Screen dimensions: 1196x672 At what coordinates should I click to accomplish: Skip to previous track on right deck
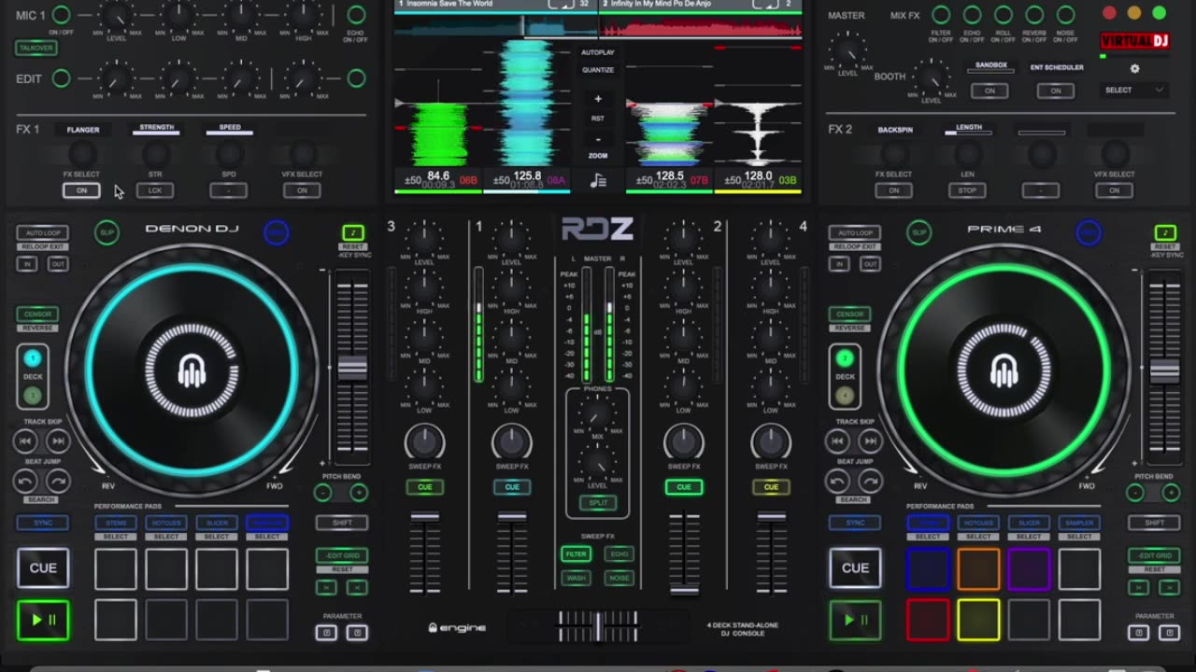[838, 441]
